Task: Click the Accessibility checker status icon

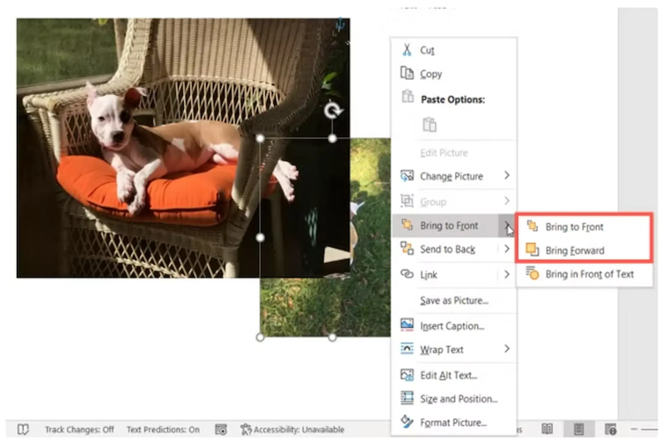Action: [246, 429]
